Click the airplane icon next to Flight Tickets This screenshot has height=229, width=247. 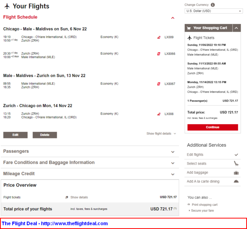point(189,38)
